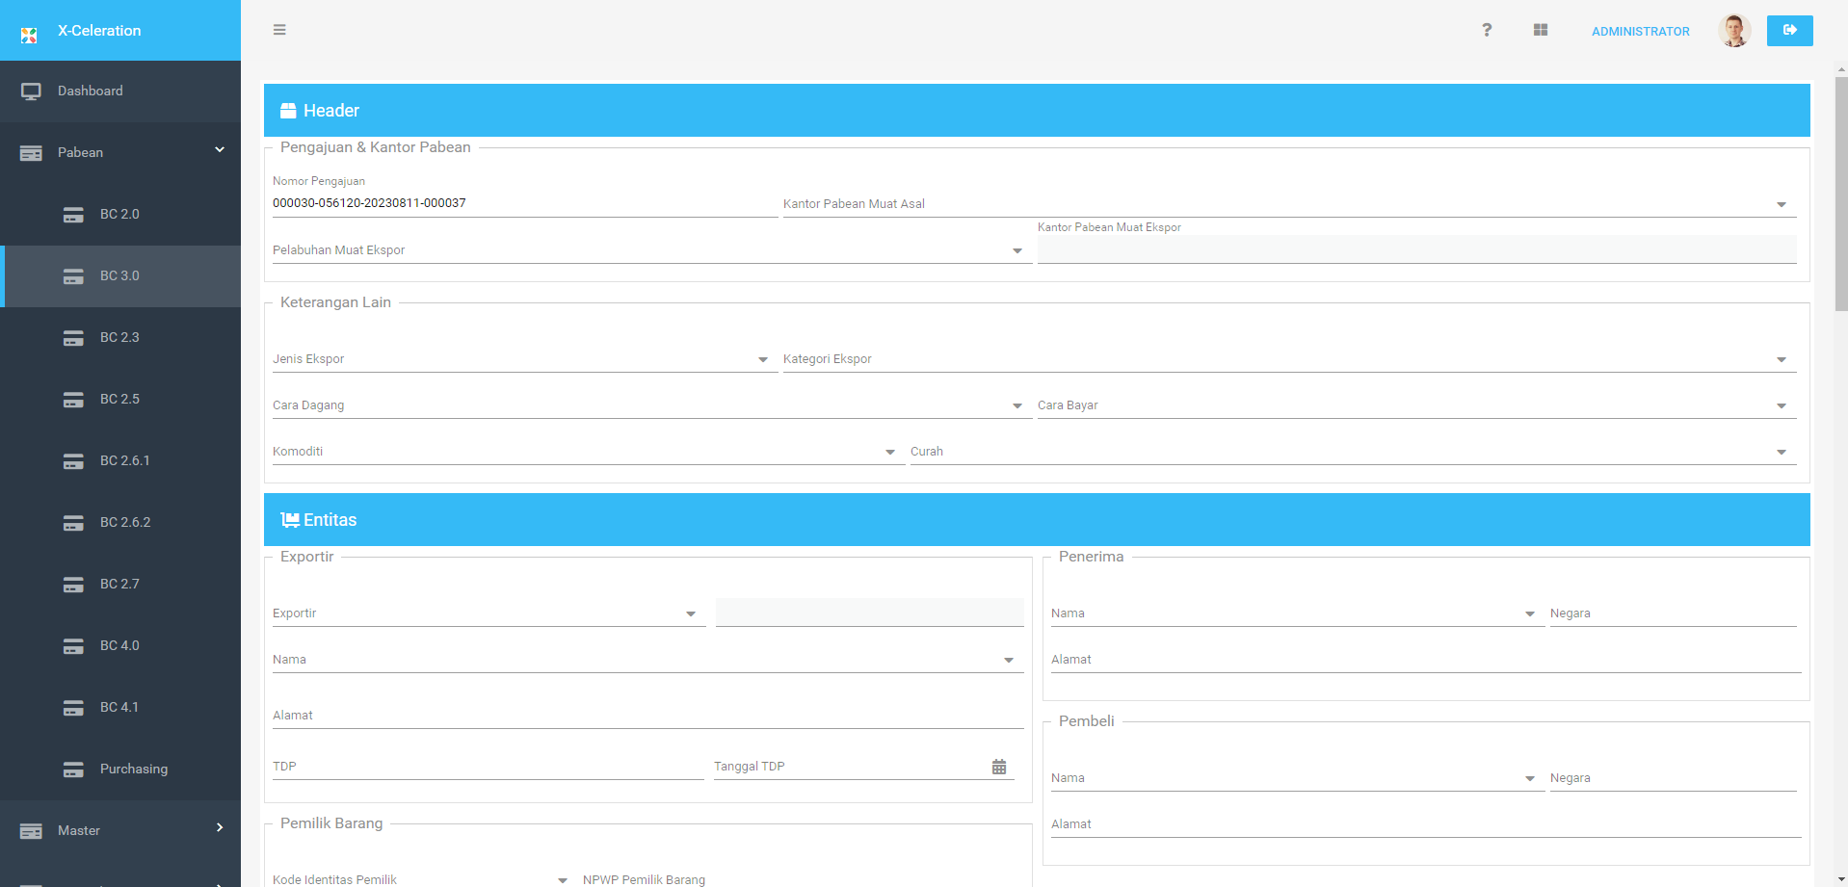Open the Komoditi dropdown
This screenshot has width=1848, height=887.
[x=589, y=452]
